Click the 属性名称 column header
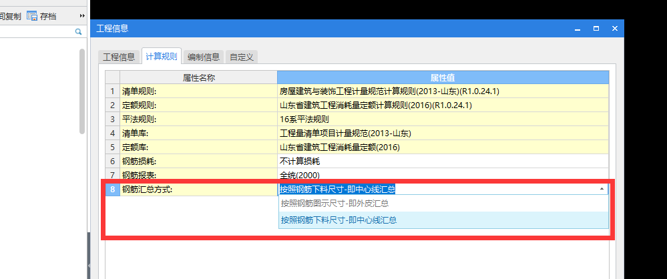The width and height of the screenshot is (667, 279). [198, 77]
